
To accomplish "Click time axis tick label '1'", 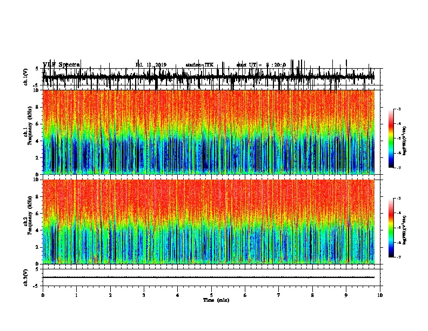I will (x=76, y=295).
